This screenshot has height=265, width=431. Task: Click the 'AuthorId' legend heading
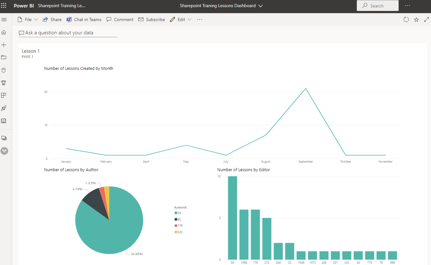pos(180,207)
